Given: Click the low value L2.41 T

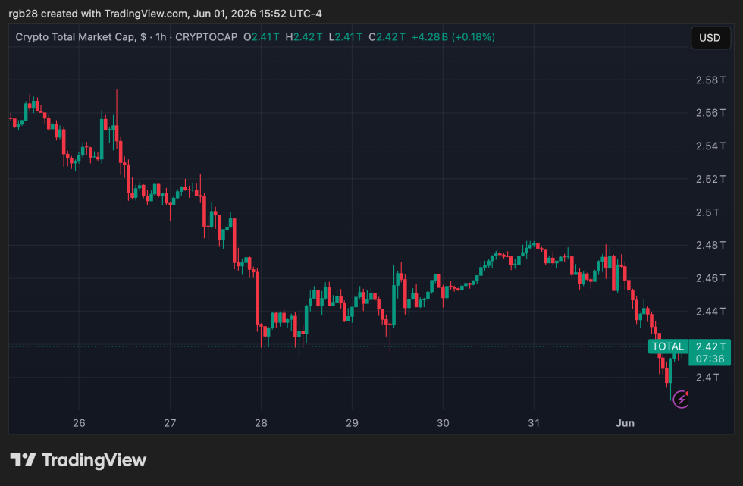Looking at the screenshot, I should (x=346, y=37).
